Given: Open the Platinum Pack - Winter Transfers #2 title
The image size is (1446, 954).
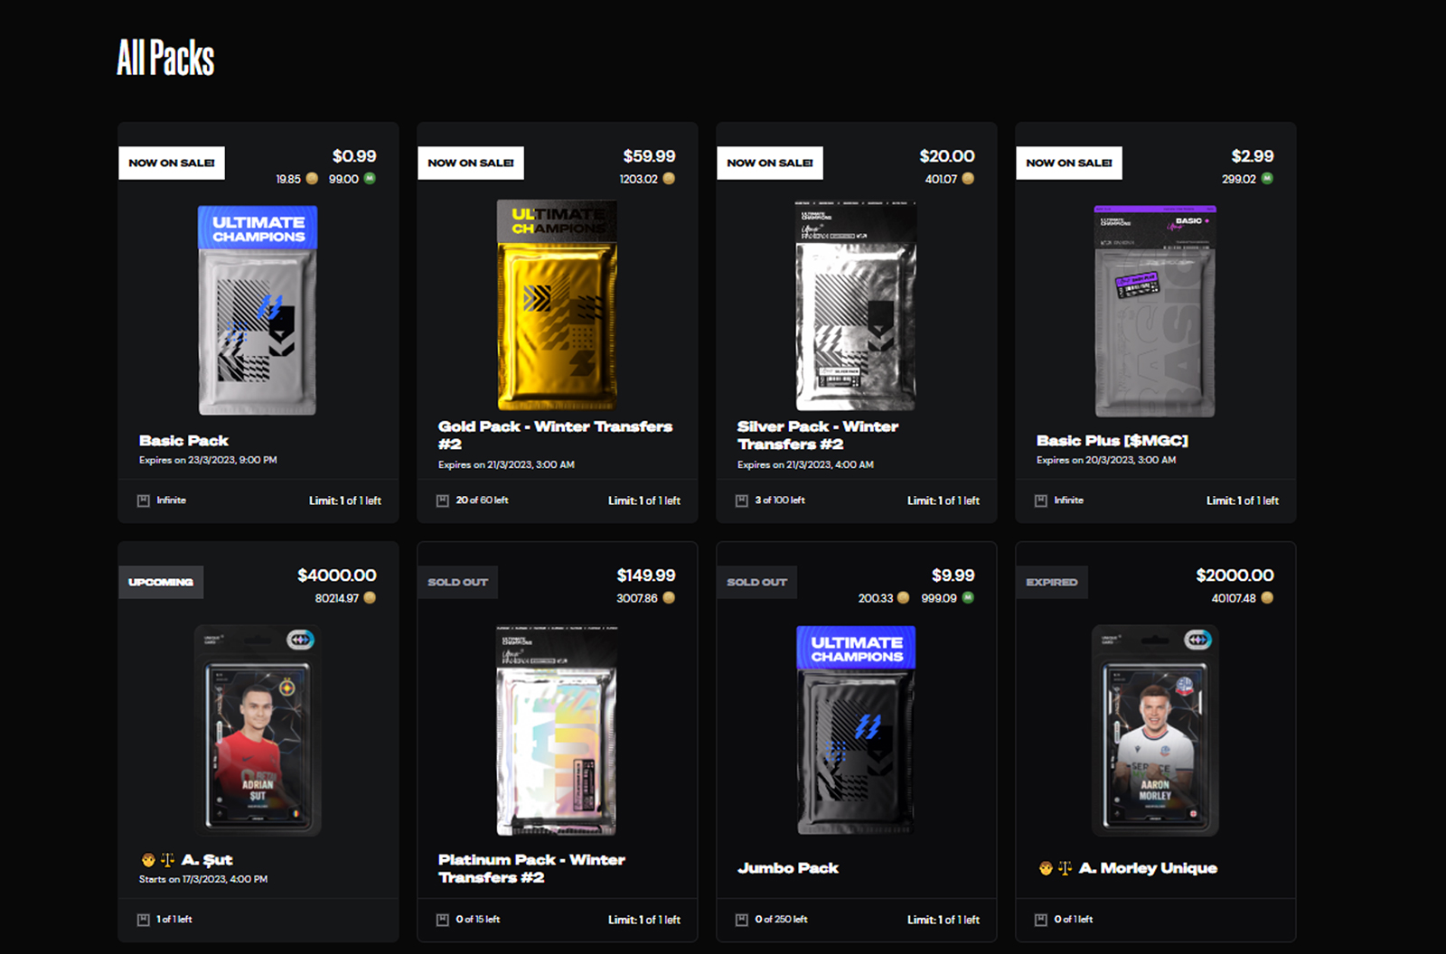Looking at the screenshot, I should (x=531, y=868).
